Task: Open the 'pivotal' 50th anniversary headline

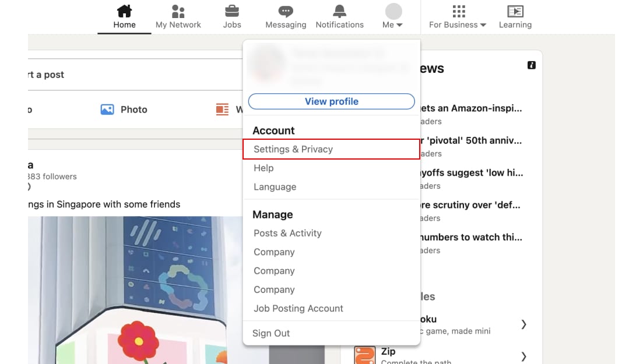Action: click(471, 140)
